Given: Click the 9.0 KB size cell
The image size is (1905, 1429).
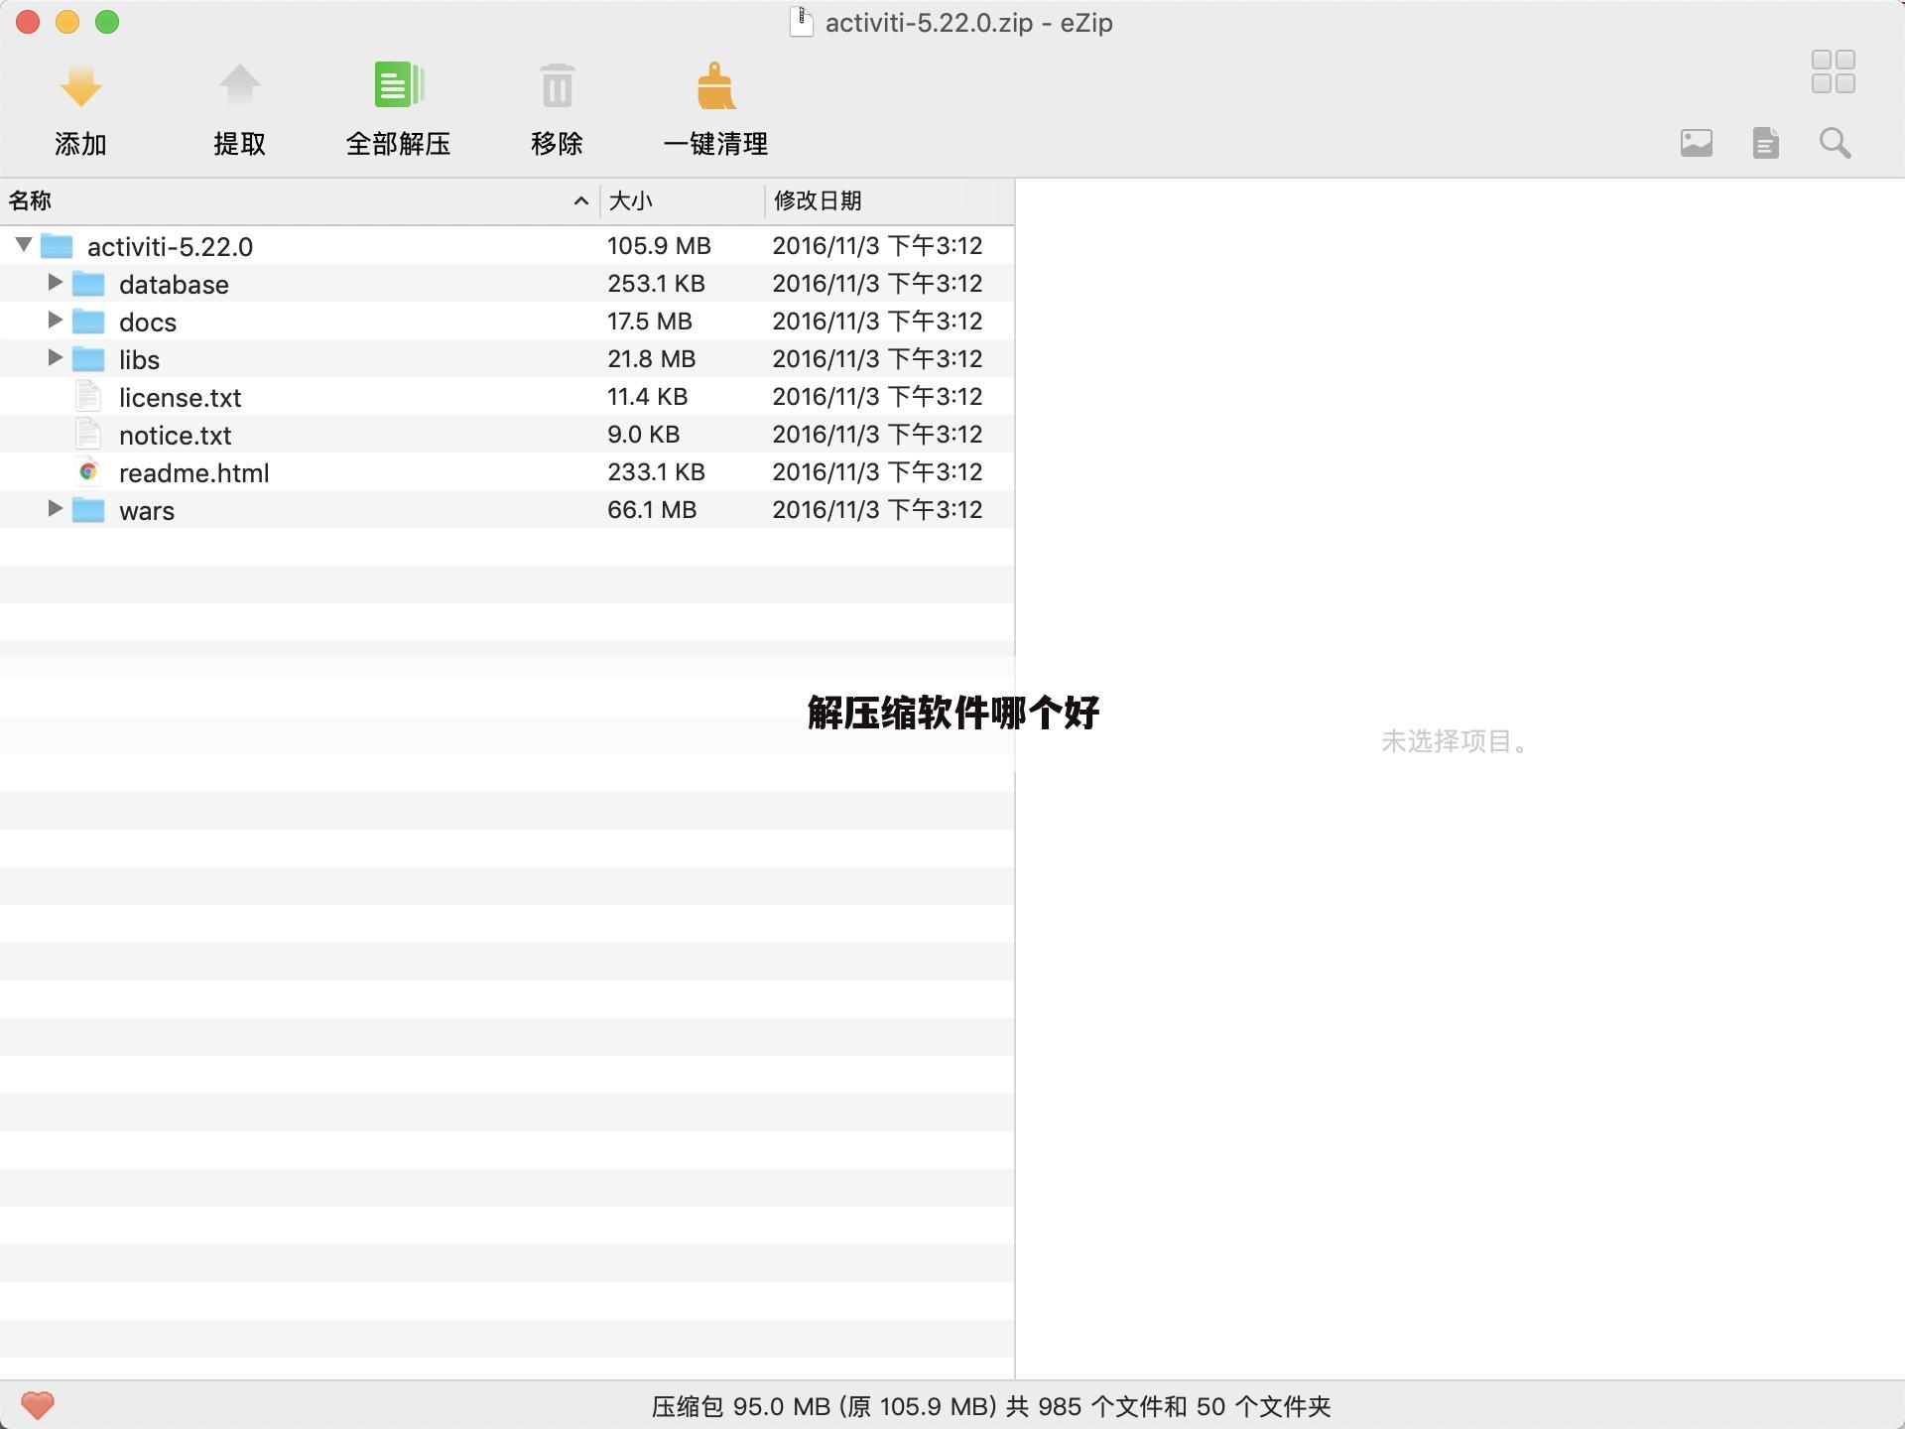Looking at the screenshot, I should [643, 434].
